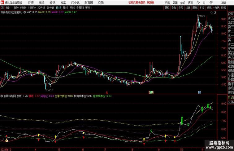Screen dimensions: 234x151
Task: Add stock with +自选 button
Action: click(x=216, y=8)
